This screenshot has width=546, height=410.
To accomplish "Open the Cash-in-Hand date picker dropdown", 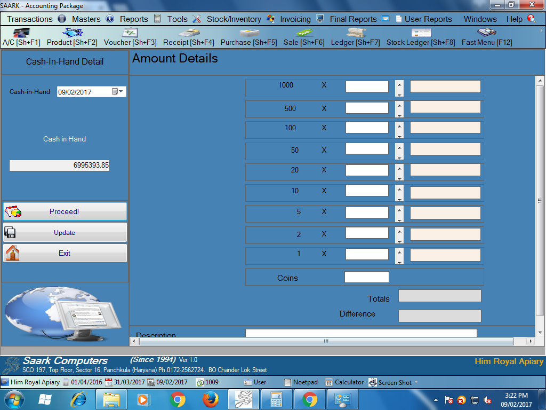I will point(120,91).
